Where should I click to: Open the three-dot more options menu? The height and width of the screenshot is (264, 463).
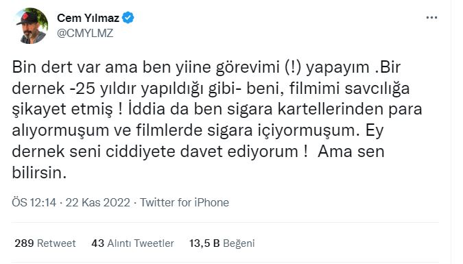coord(431,18)
